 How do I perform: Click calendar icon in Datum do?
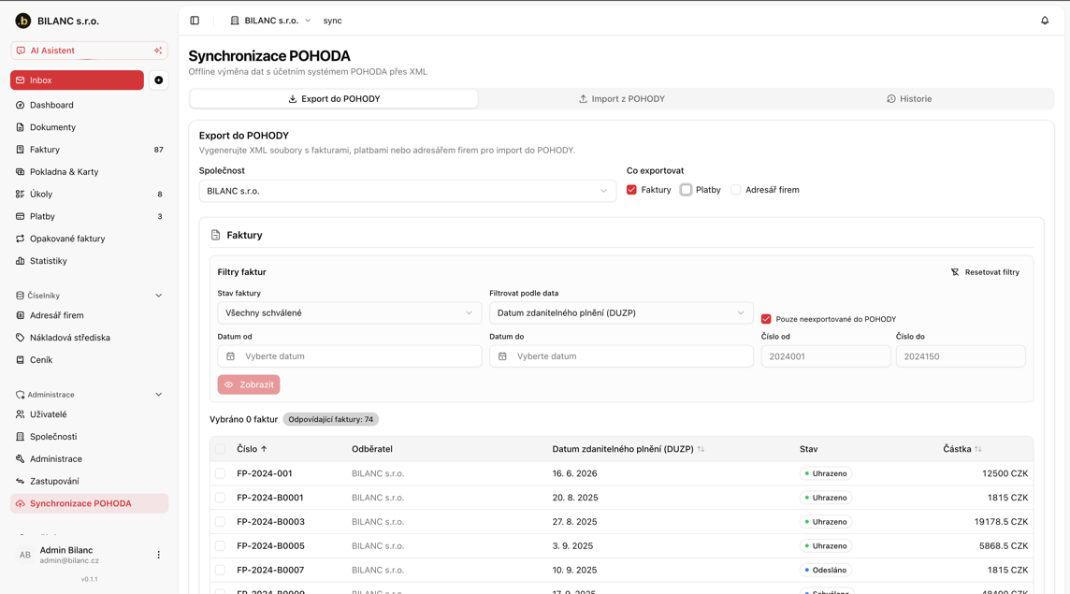[x=503, y=356]
